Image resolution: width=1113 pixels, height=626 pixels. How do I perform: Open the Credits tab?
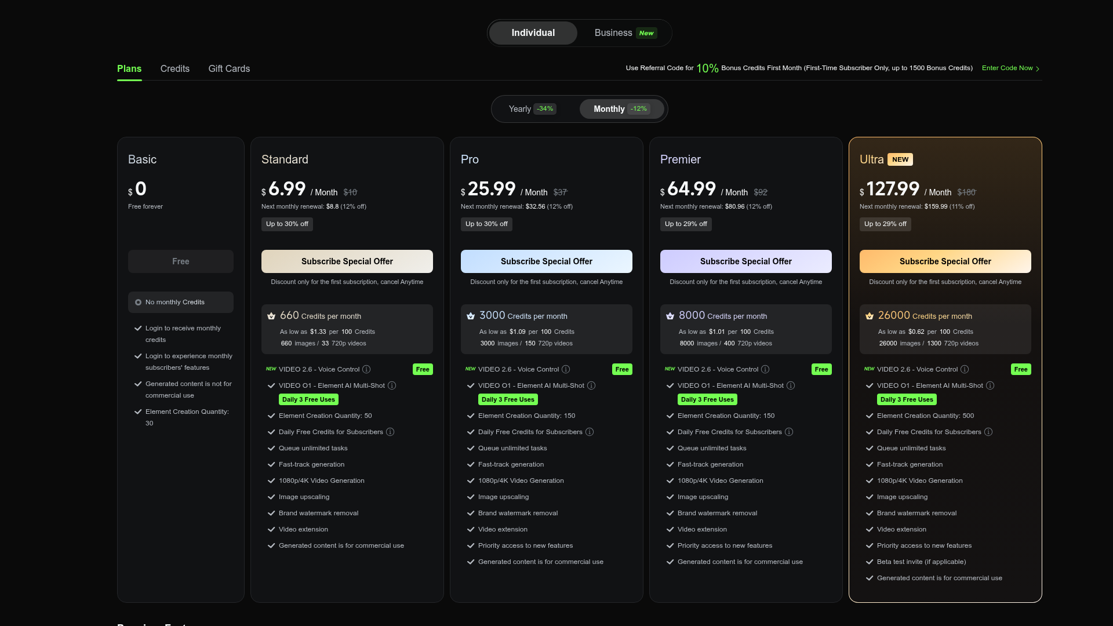[175, 68]
